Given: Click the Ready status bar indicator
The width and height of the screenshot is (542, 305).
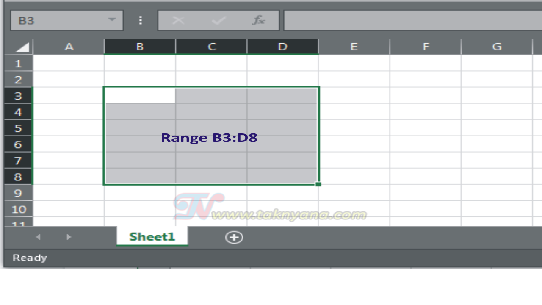Looking at the screenshot, I should coord(29,257).
